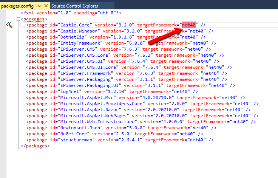Collapse the packages XML element
This screenshot has width=278, height=178.
tap(18, 19)
